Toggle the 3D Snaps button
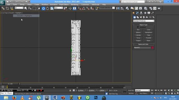Screen dimensions: 179x100 (x=79, y=8)
